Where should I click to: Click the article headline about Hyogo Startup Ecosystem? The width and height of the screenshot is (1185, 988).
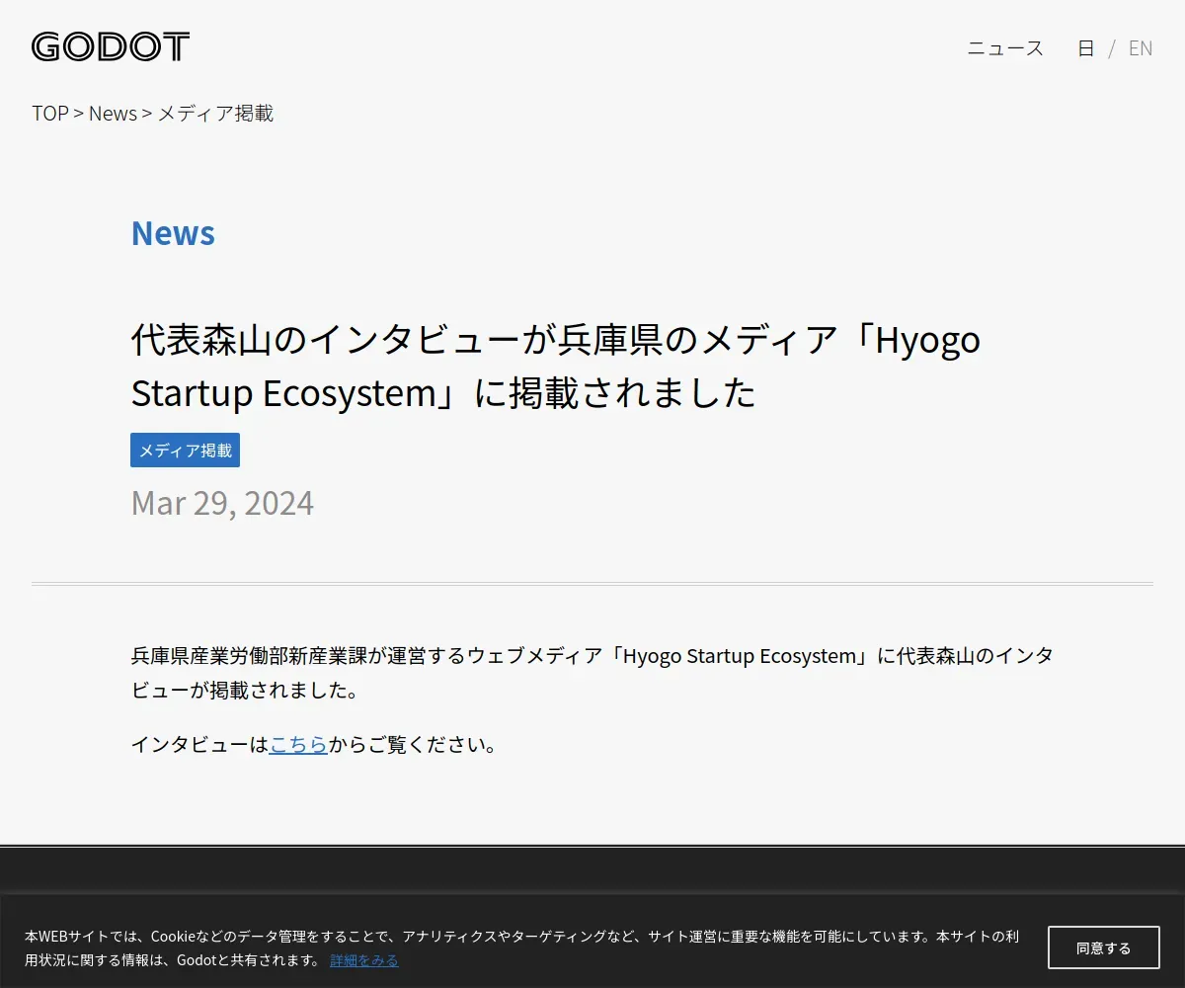(x=556, y=366)
